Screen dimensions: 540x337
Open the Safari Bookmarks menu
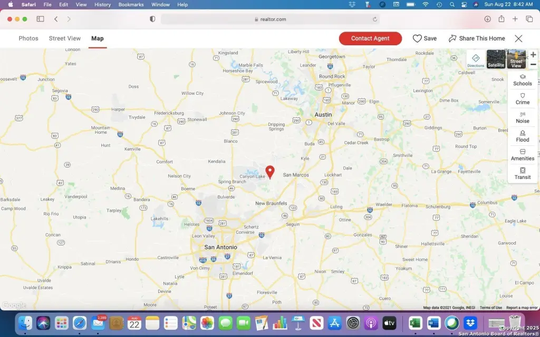(x=131, y=5)
